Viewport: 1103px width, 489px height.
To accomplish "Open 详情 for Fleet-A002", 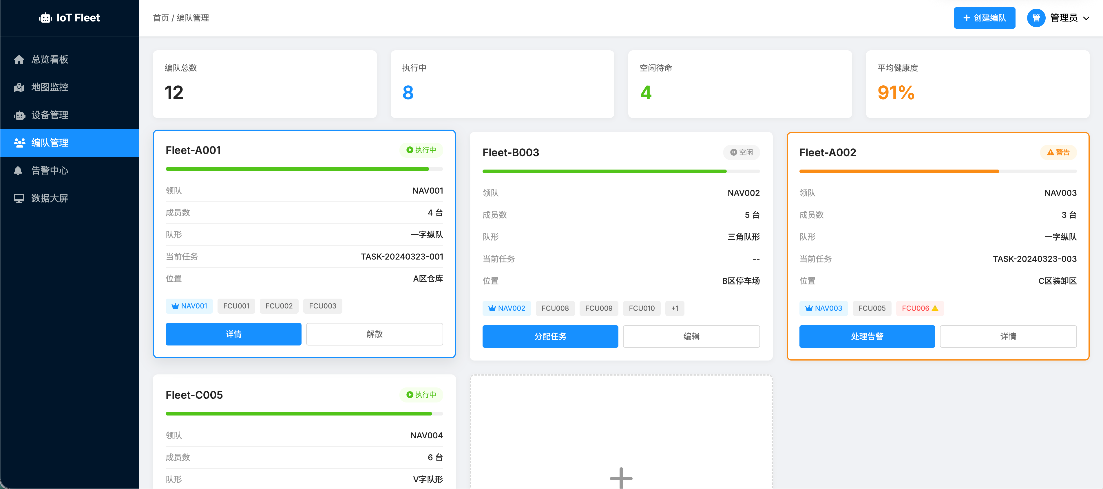I will 1008,336.
